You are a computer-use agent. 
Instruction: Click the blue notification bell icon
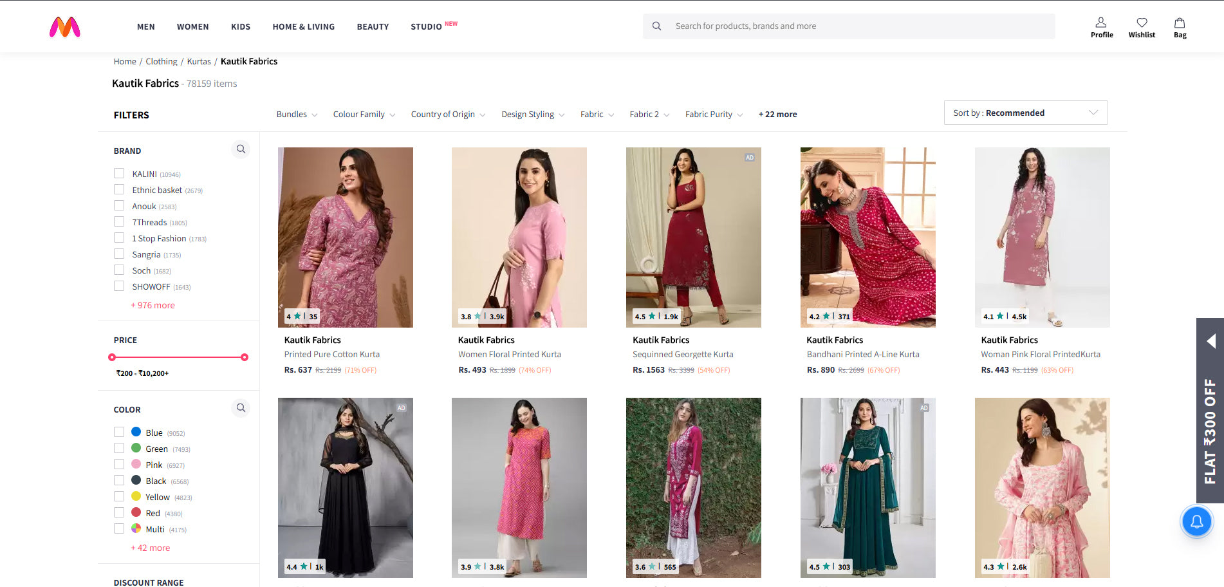coord(1196,521)
